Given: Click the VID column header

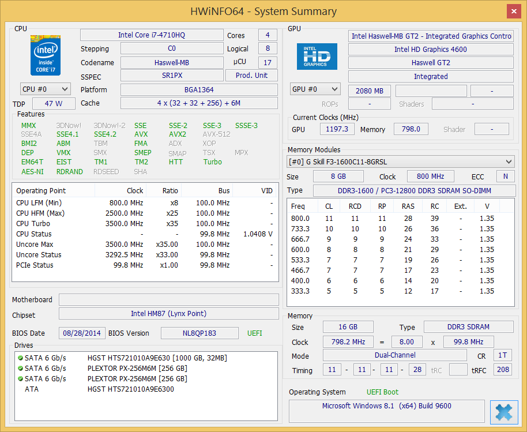Looking at the screenshot, I should coord(254,190).
